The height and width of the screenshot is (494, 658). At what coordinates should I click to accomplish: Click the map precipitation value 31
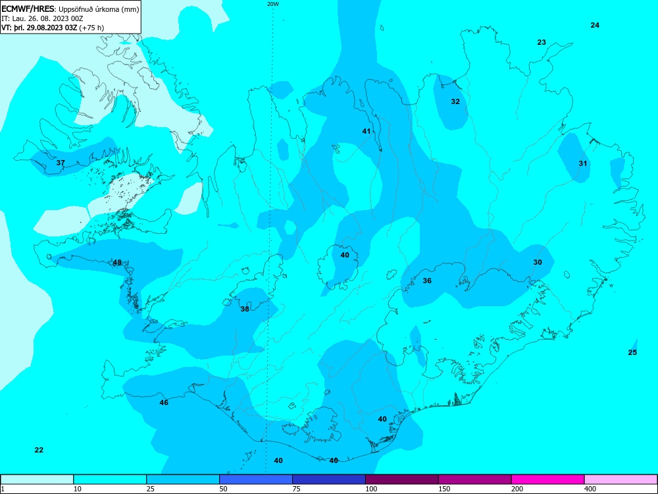point(583,163)
